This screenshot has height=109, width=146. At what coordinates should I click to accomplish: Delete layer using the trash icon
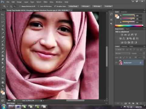(x=141, y=103)
